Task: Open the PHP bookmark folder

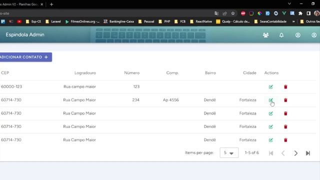Action: [x=164, y=21]
